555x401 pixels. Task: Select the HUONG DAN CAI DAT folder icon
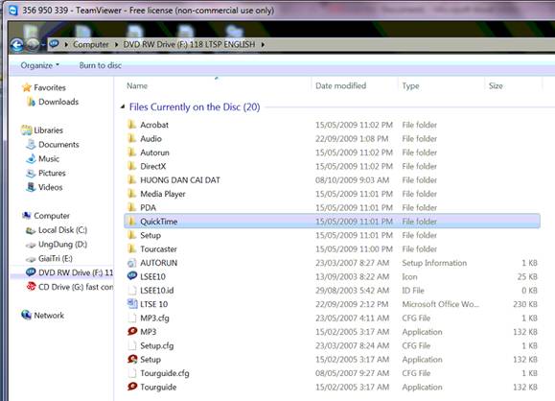pyautogui.click(x=131, y=179)
